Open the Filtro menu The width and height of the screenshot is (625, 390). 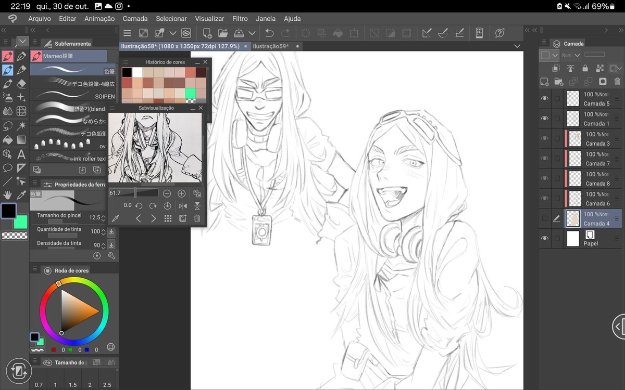pyautogui.click(x=240, y=18)
